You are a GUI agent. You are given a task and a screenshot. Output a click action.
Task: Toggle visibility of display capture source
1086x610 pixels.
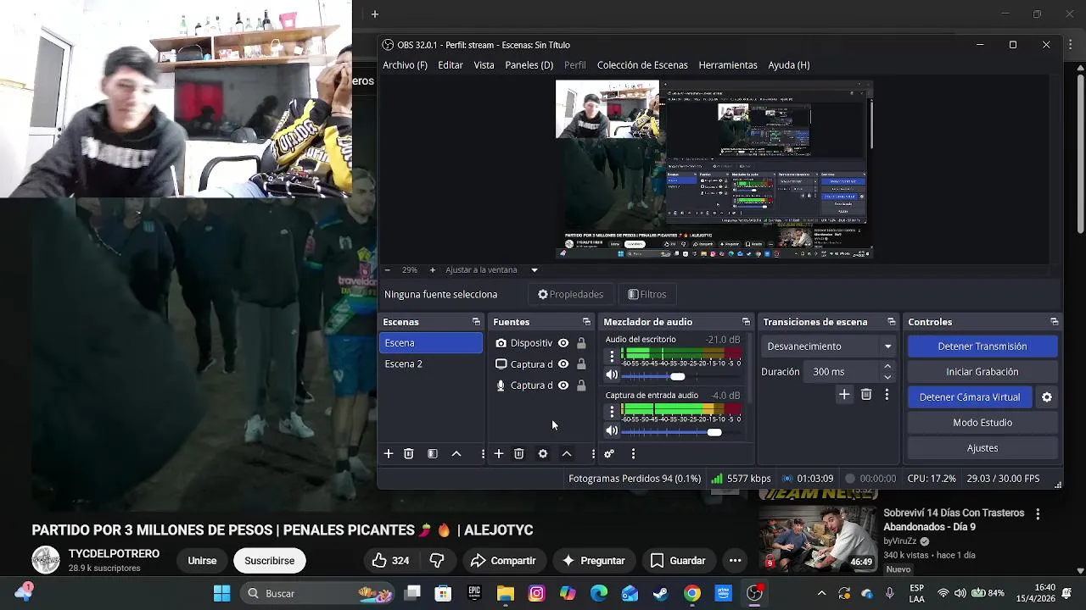point(563,364)
